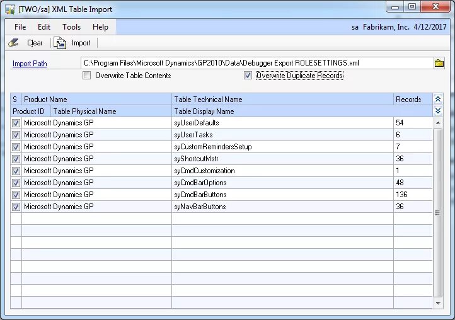Uncheck the syShortcutMstr row checkbox
The height and width of the screenshot is (320, 455).
16,159
